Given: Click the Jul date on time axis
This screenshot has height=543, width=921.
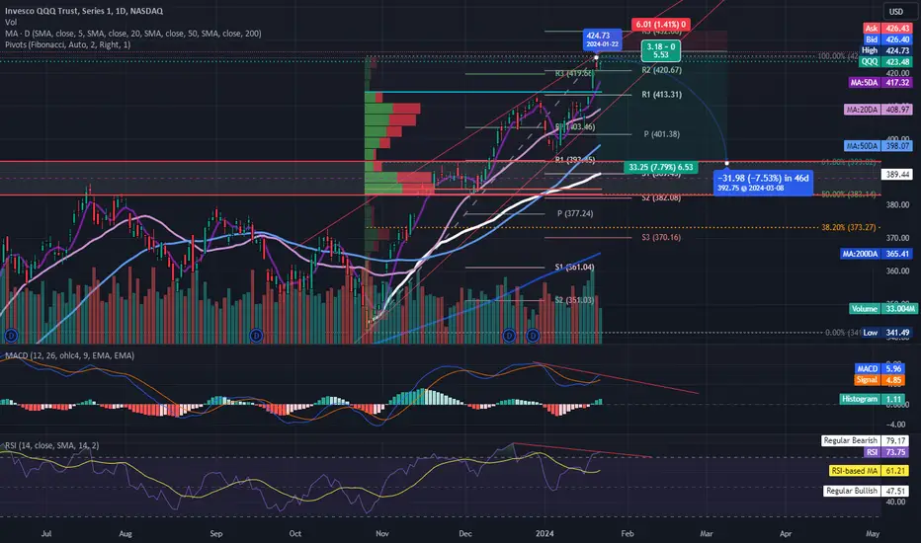Looking at the screenshot, I should coord(46,533).
